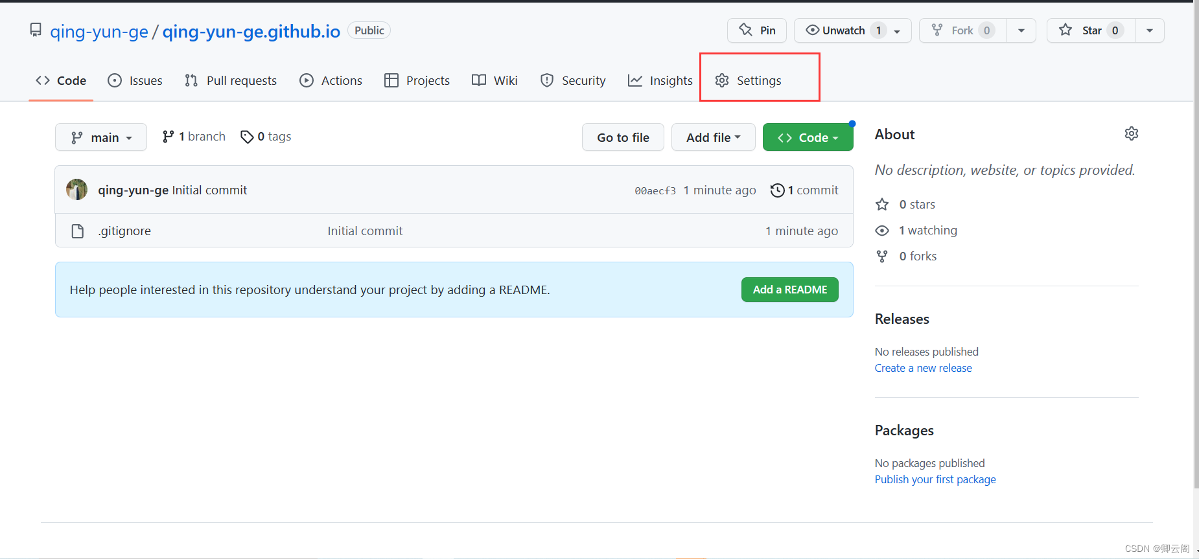Image resolution: width=1199 pixels, height=559 pixels.
Task: Click the qing-yun-ge author name in the commit header
Action: coord(133,190)
